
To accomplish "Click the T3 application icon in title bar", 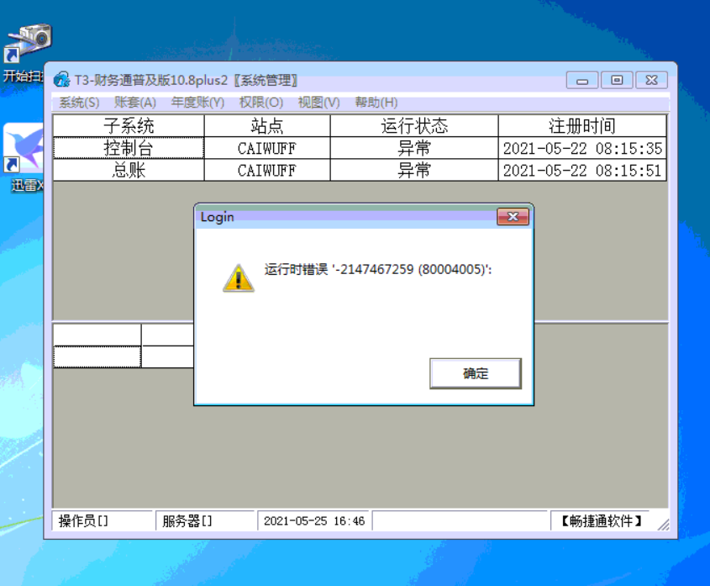I will tap(61, 80).
